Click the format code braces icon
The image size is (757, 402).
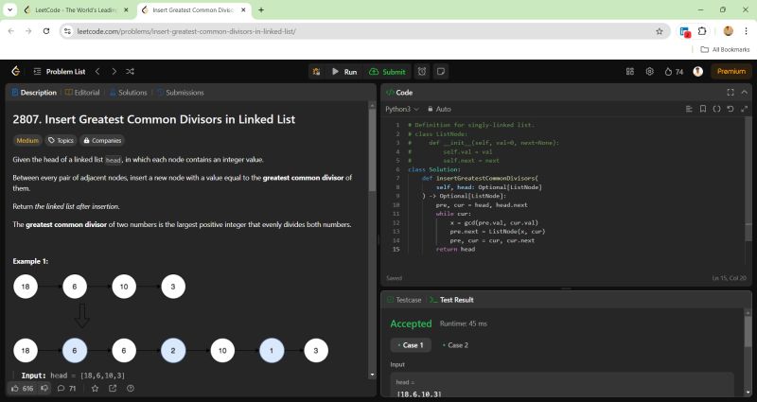pos(716,109)
